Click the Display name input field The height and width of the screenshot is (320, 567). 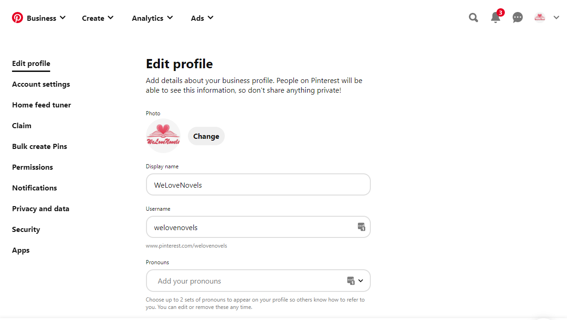point(258,185)
